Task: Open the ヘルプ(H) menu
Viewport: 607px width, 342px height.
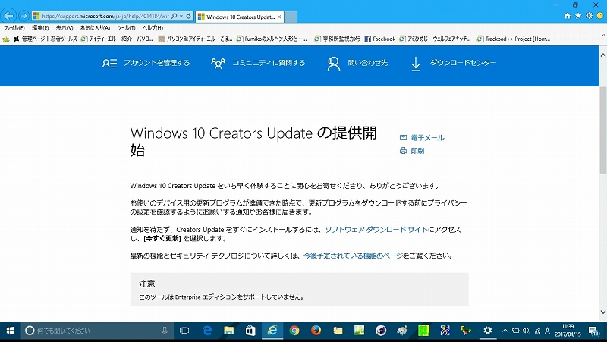Action: tap(153, 28)
